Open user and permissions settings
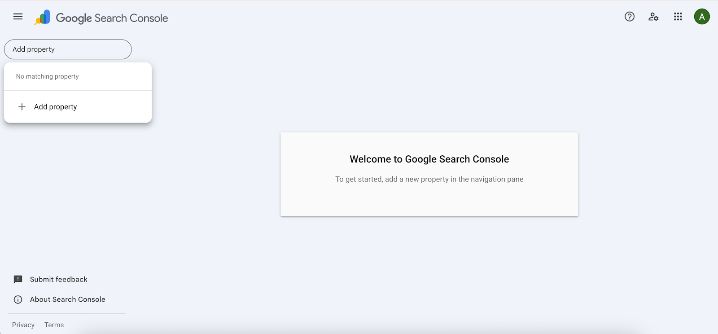 coord(653,17)
